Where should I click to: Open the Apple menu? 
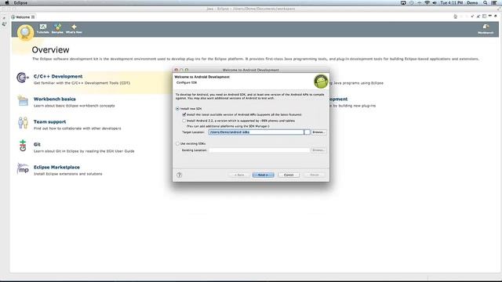click(x=7, y=2)
